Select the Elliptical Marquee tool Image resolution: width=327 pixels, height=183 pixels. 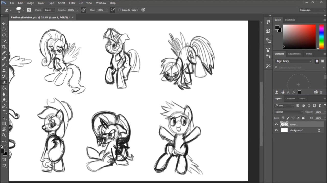[x=4, y=29]
